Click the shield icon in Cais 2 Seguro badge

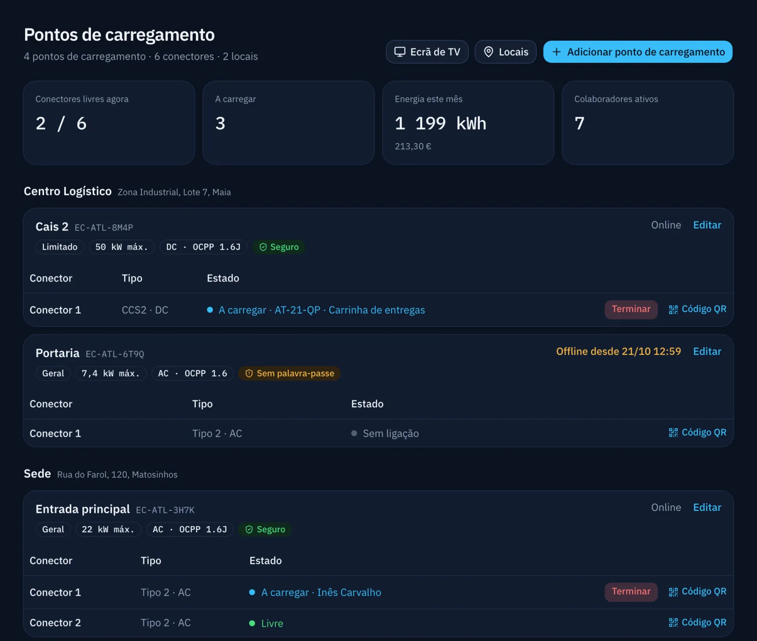(263, 247)
